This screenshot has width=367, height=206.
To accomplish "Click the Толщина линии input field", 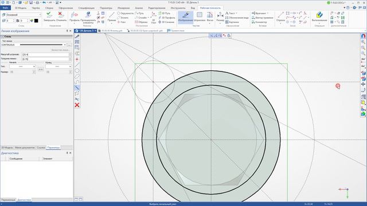I will [x=46, y=59].
